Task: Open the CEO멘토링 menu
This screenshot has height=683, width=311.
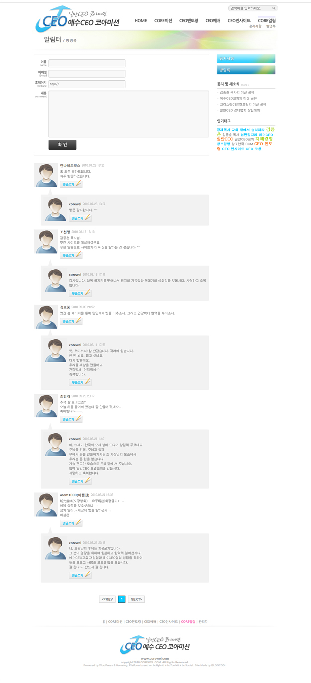Action: (x=189, y=21)
